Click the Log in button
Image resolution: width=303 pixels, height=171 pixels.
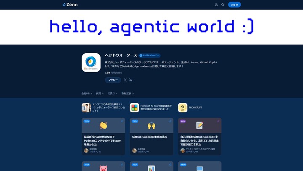pyautogui.click(x=234, y=5)
